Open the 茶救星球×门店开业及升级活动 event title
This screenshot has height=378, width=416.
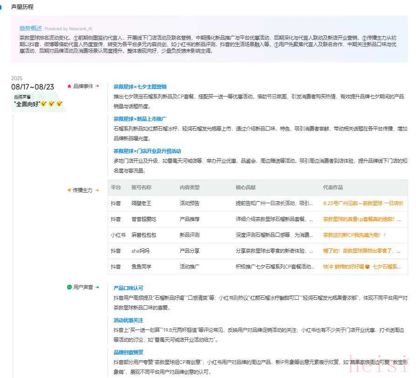click(147, 151)
